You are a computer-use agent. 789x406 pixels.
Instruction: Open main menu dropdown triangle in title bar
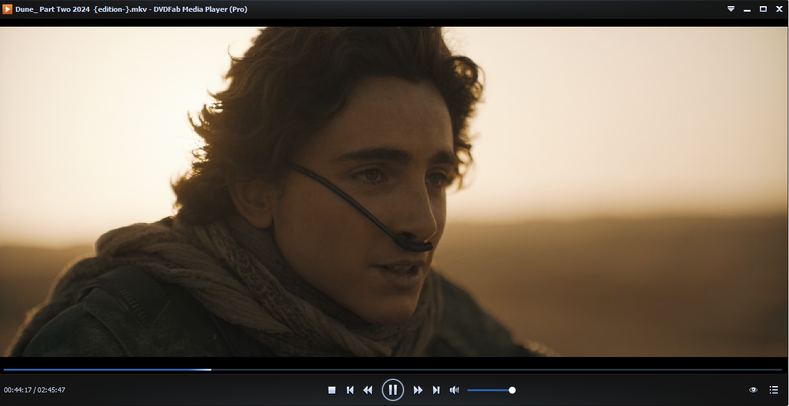tap(731, 9)
